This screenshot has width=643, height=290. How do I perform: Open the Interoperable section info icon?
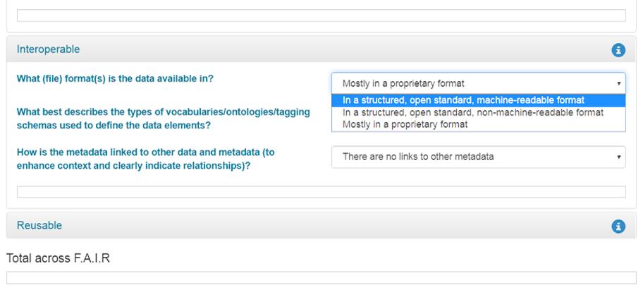618,50
